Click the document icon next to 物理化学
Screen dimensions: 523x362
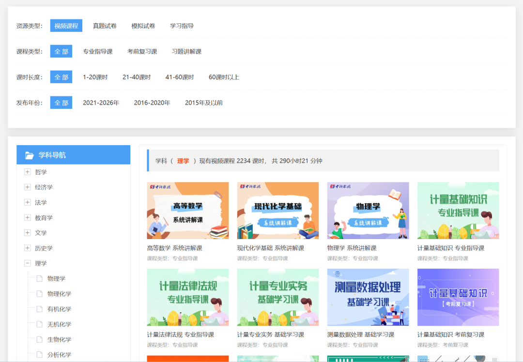(39, 294)
